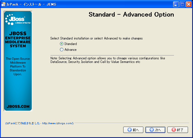Screen dimensions: 193x138
Task: Minimize the IzPack installer window
Action: coord(176,4)
